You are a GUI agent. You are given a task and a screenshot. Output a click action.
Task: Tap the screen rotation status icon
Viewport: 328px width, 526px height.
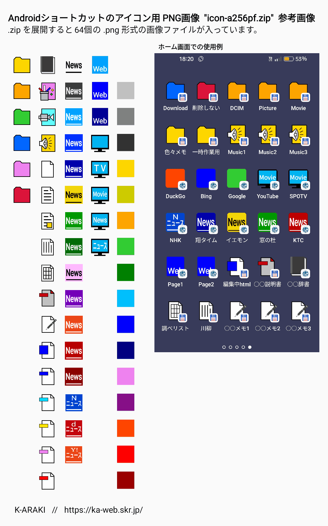(x=201, y=59)
